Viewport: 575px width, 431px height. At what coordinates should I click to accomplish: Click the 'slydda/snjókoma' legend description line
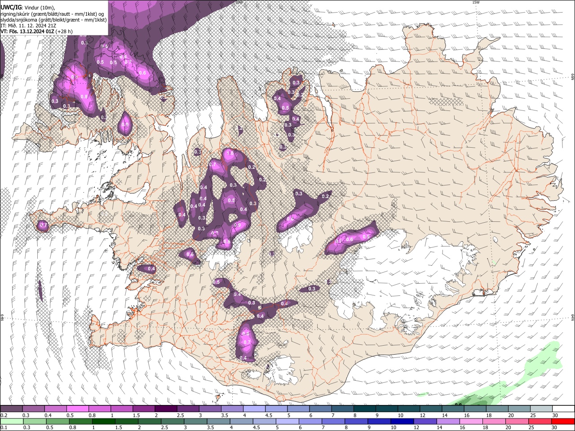click(x=54, y=20)
